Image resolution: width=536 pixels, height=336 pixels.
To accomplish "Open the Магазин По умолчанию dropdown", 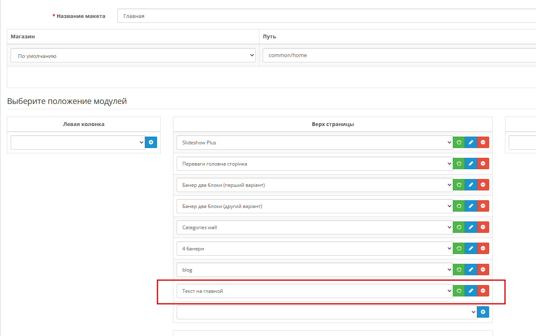I will pyautogui.click(x=133, y=56).
